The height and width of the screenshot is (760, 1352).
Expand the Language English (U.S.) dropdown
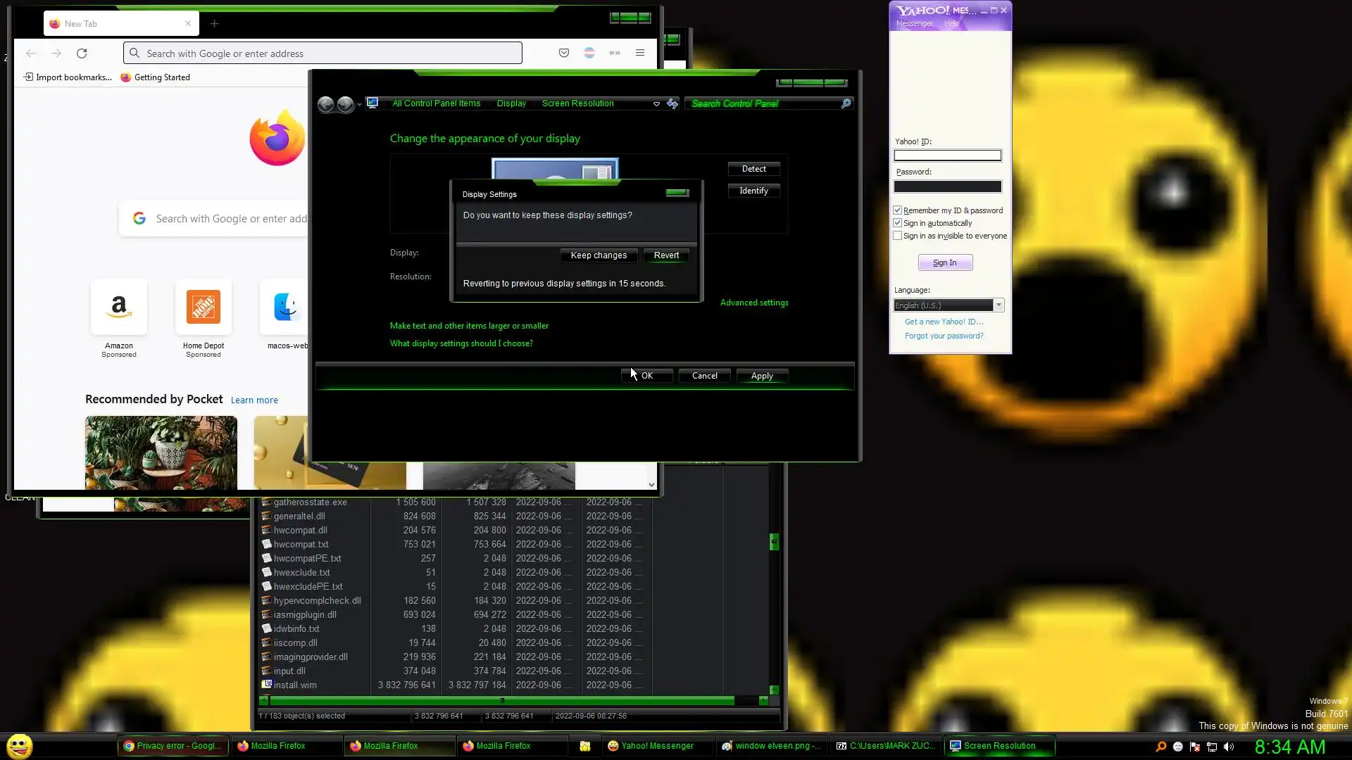pyautogui.click(x=998, y=305)
